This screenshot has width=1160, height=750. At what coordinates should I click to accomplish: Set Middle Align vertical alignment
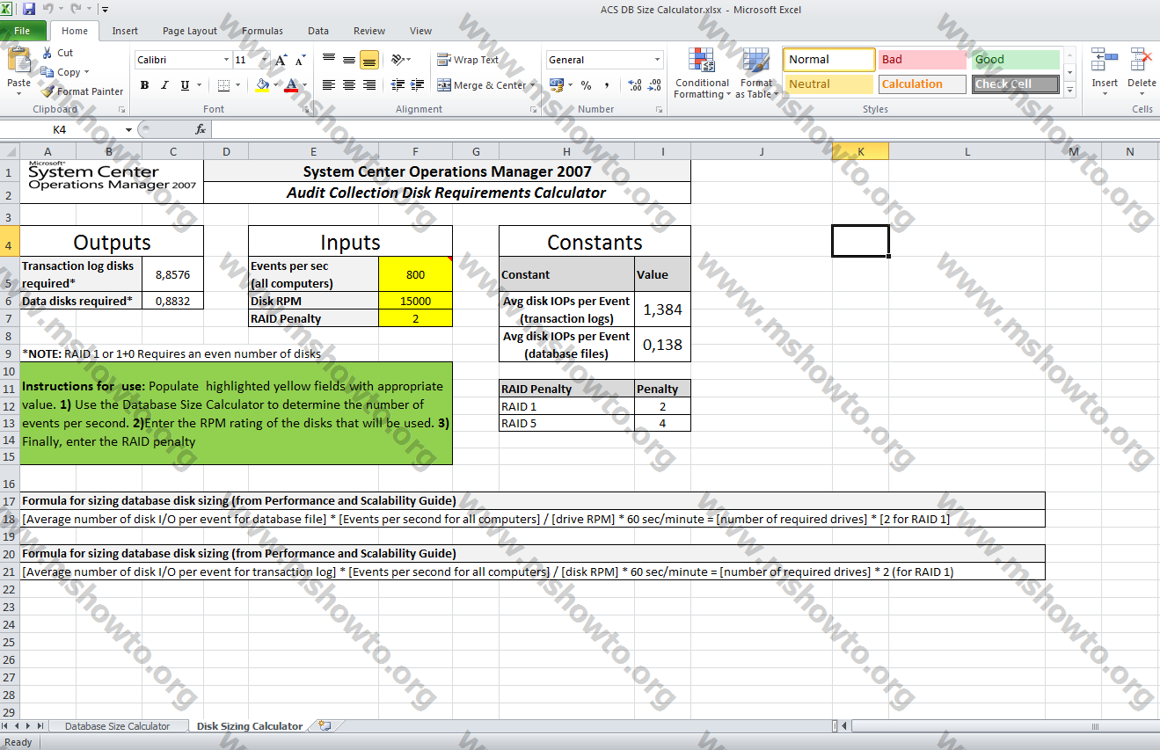pos(349,59)
